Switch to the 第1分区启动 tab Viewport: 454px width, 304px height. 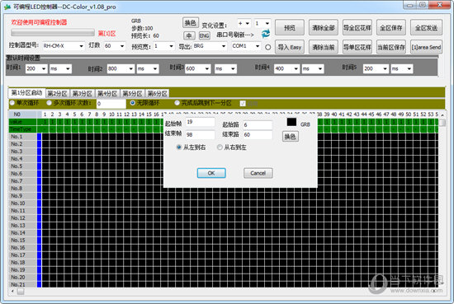[26, 93]
